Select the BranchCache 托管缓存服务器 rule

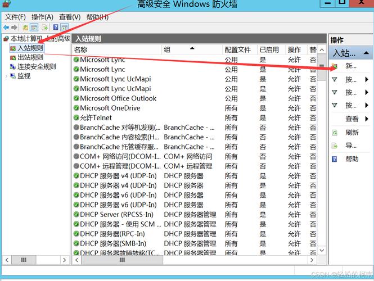[x=195, y=147]
